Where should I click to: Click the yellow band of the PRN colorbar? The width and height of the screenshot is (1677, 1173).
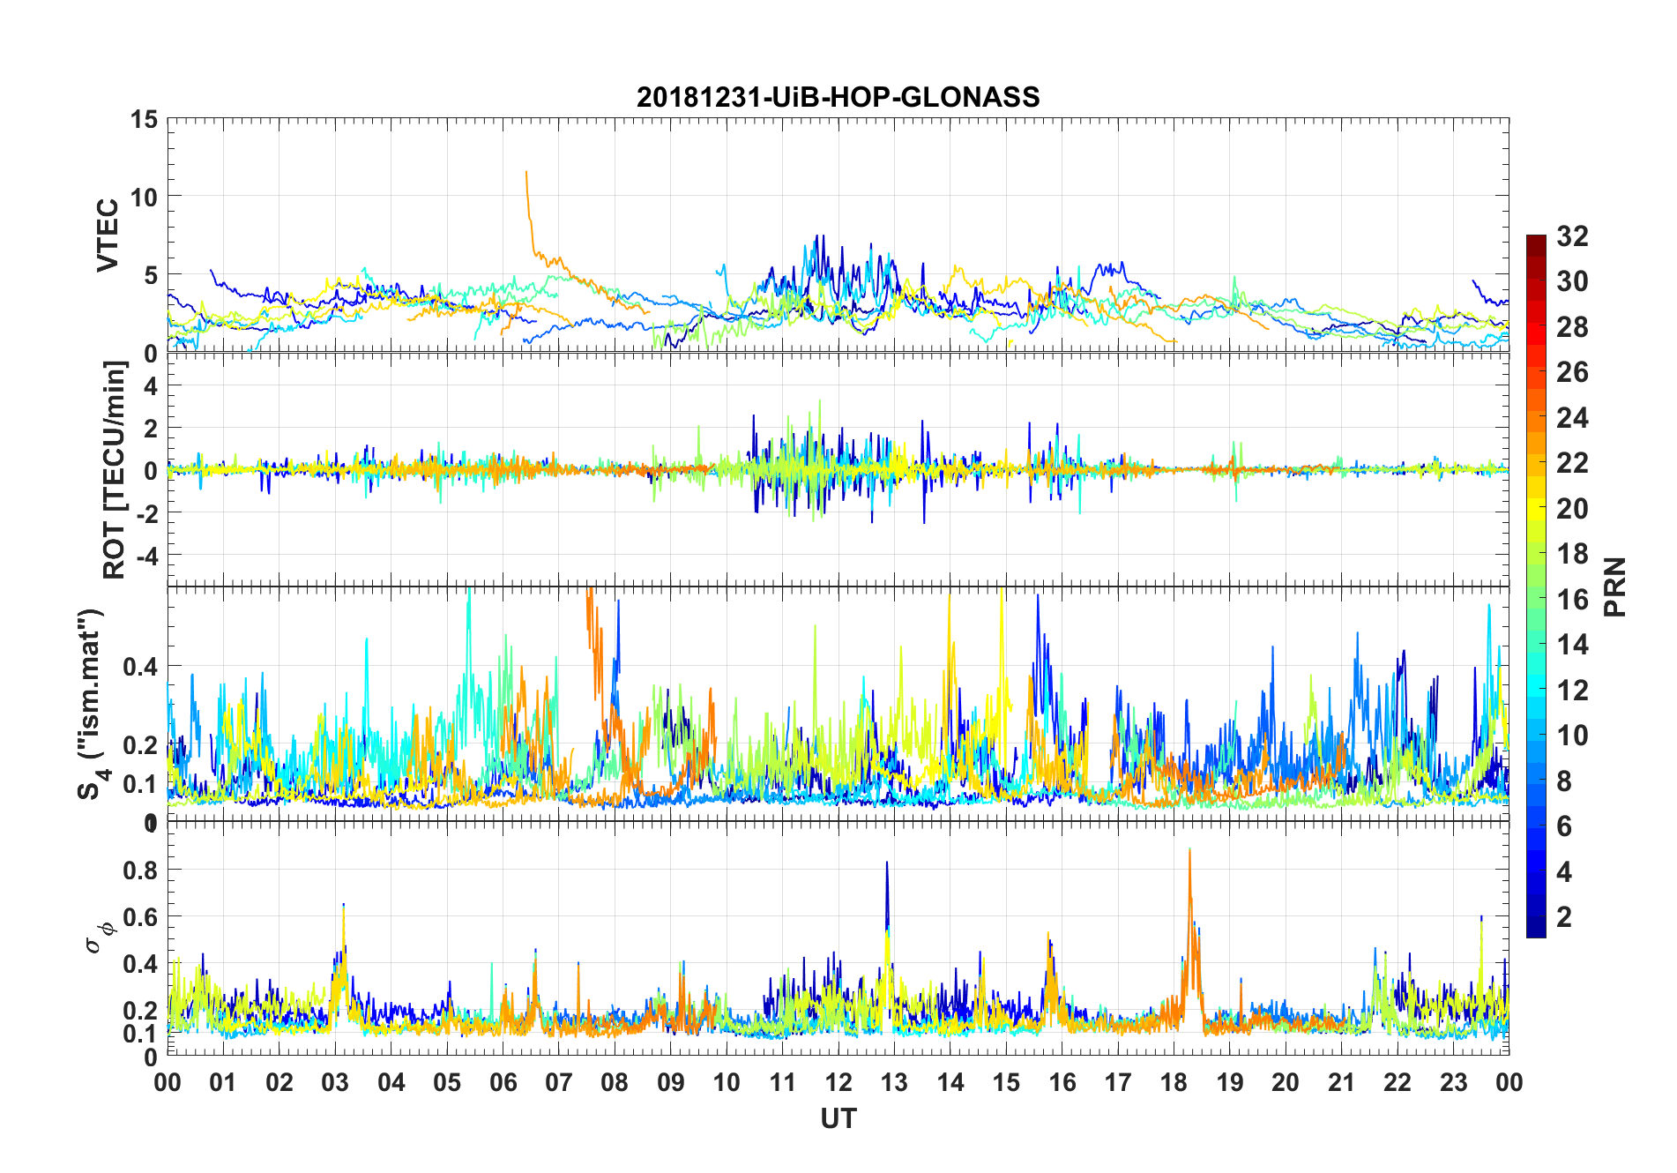[1536, 509]
